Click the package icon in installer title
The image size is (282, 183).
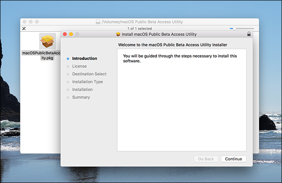118,34
